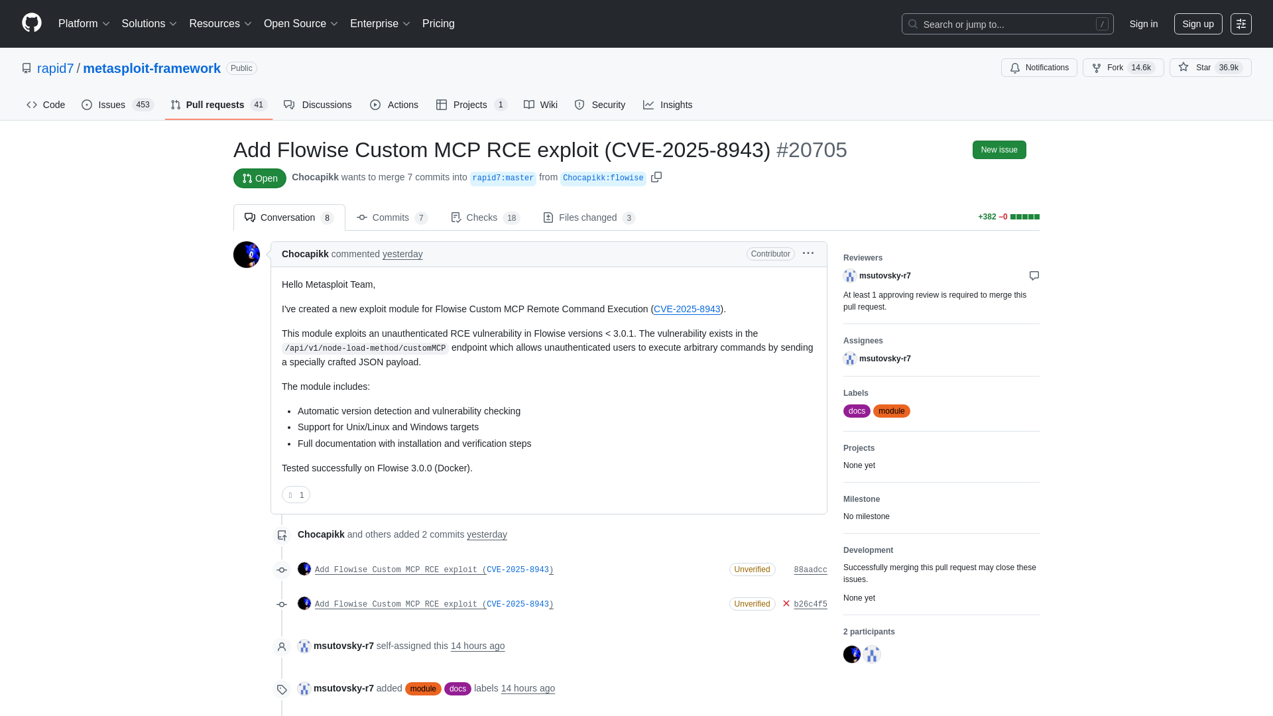Follow the CVE-2025-8943 link

point(687,309)
